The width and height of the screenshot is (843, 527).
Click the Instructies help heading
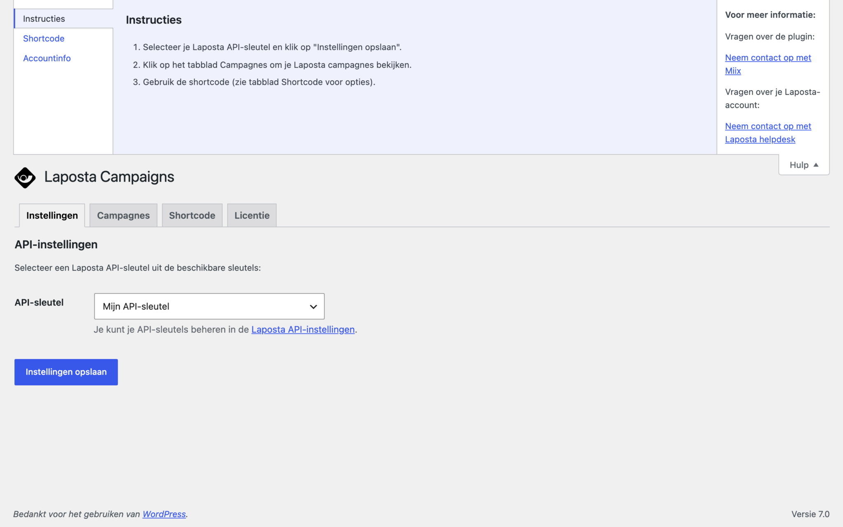click(154, 20)
